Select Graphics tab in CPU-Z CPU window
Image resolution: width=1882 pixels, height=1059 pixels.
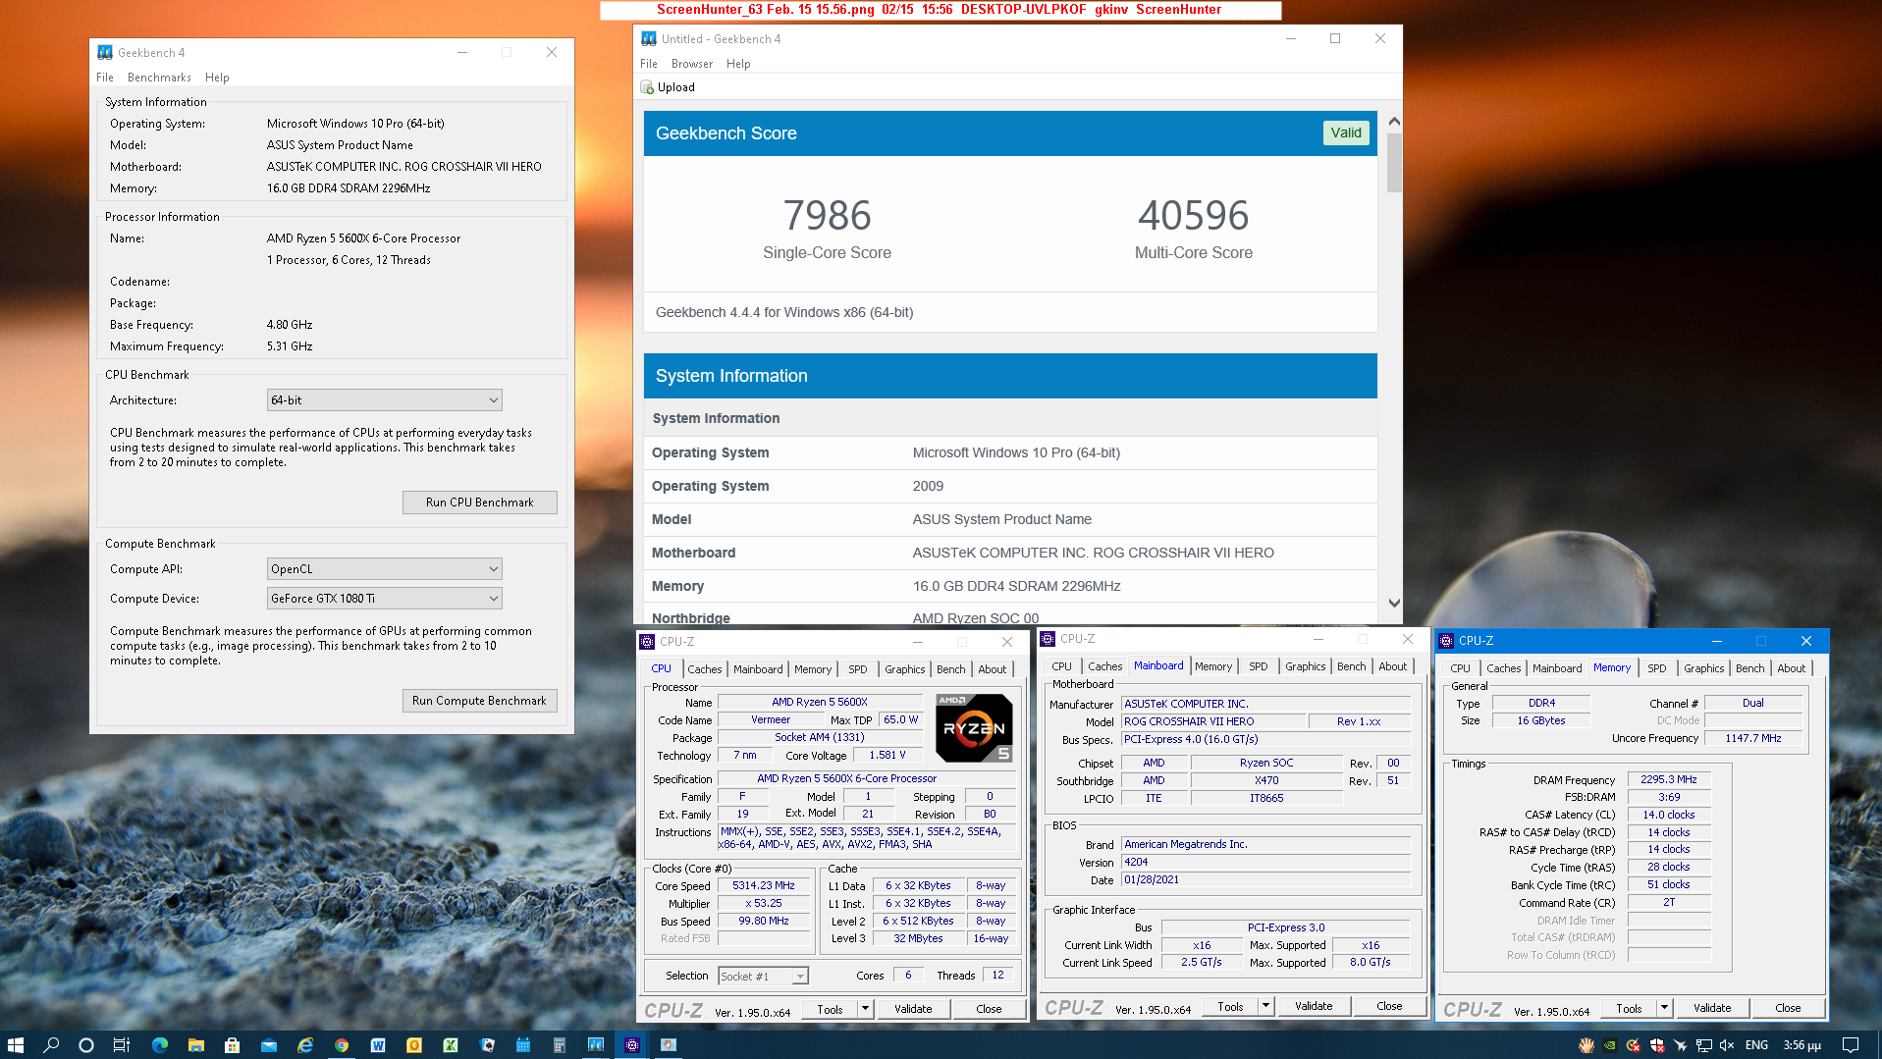[905, 669]
